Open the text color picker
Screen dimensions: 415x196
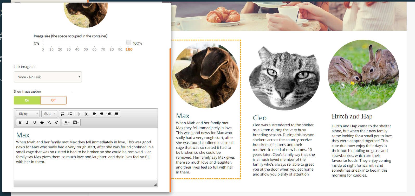click(x=67, y=122)
